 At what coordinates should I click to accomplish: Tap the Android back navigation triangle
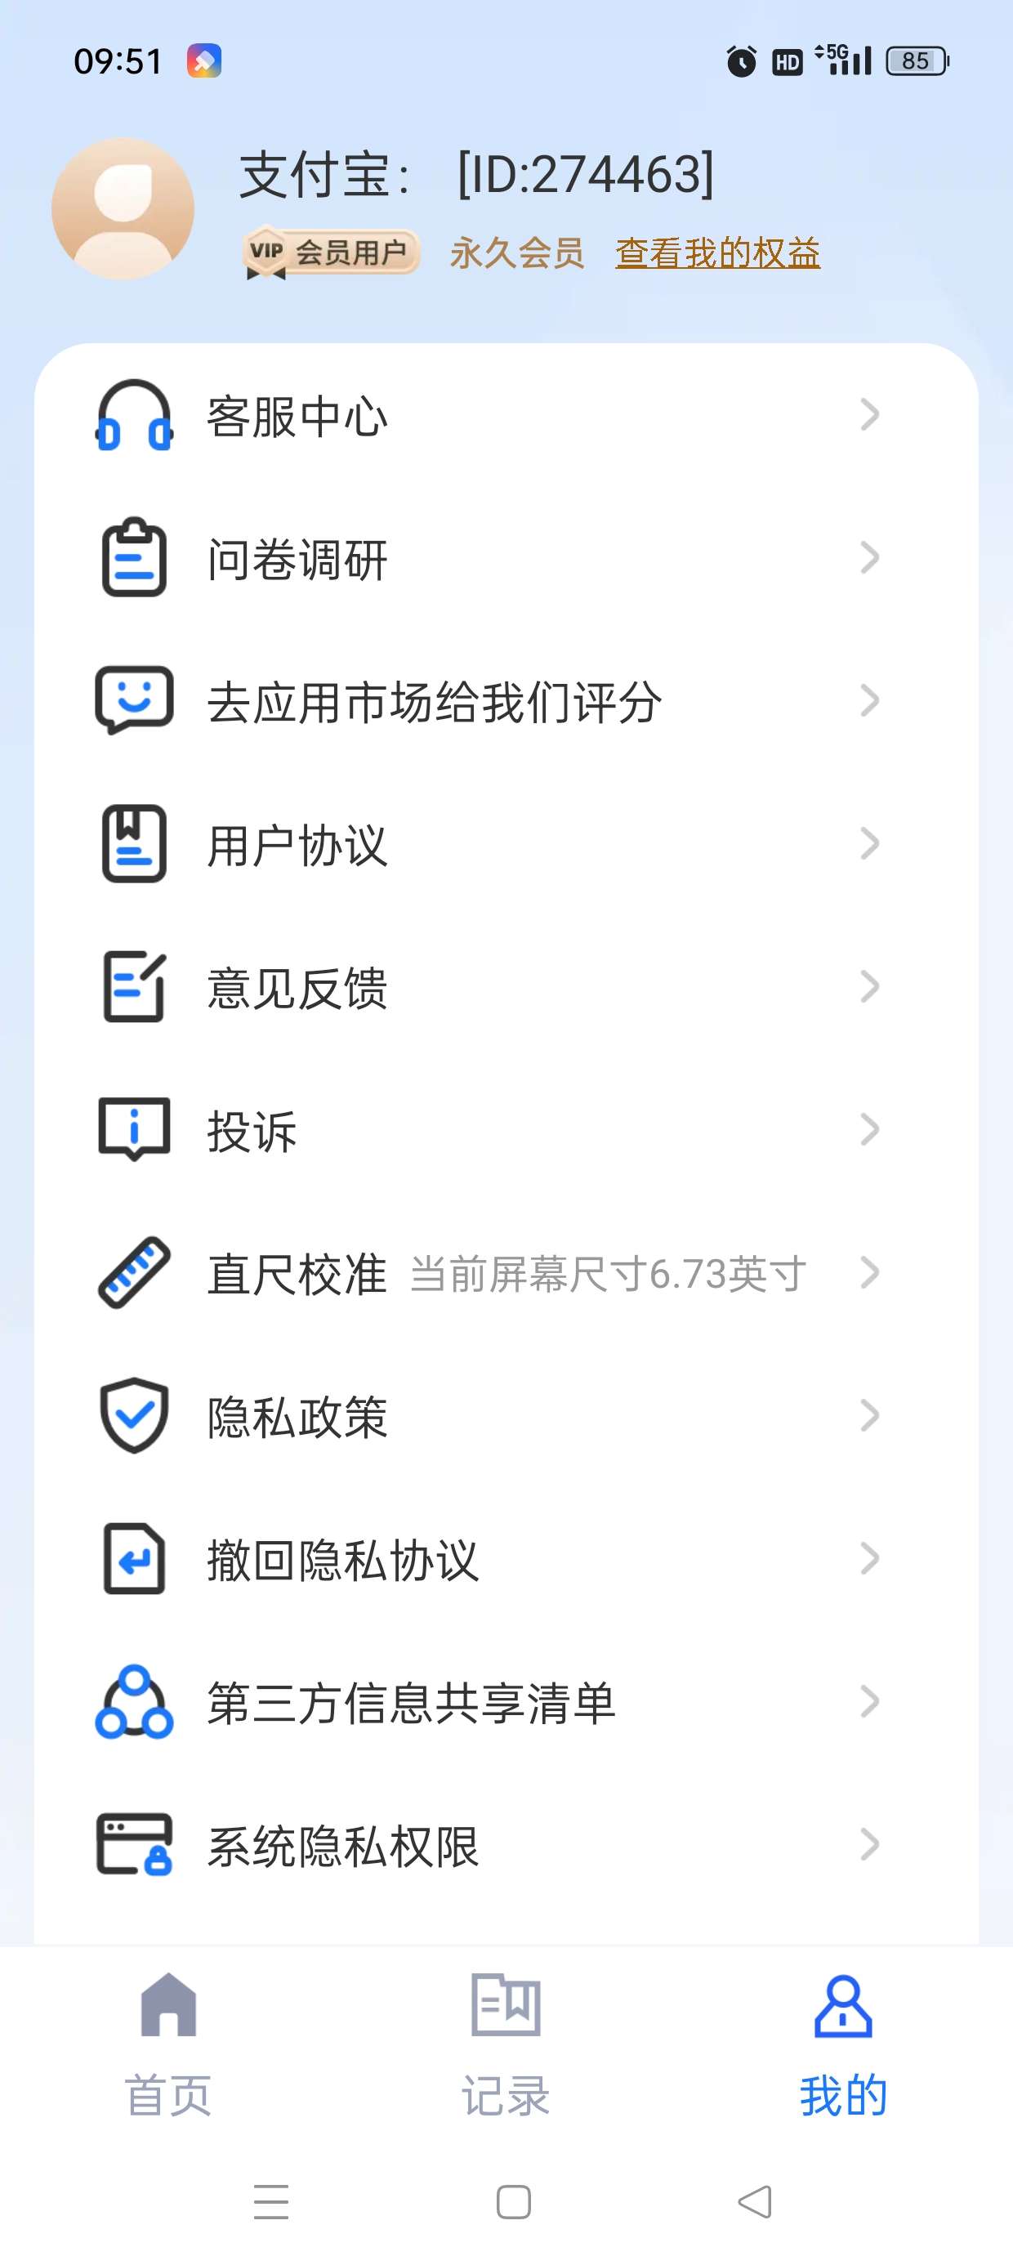coord(755,2202)
